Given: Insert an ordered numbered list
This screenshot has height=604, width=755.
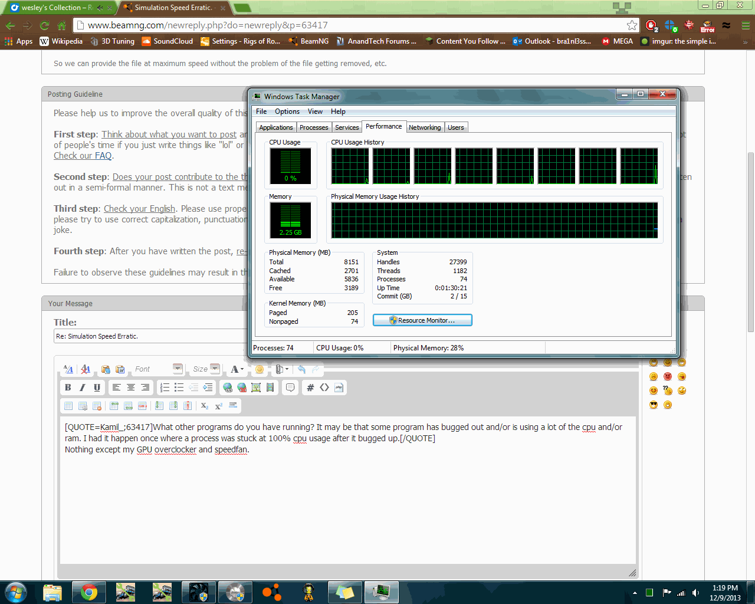Looking at the screenshot, I should click(x=165, y=388).
